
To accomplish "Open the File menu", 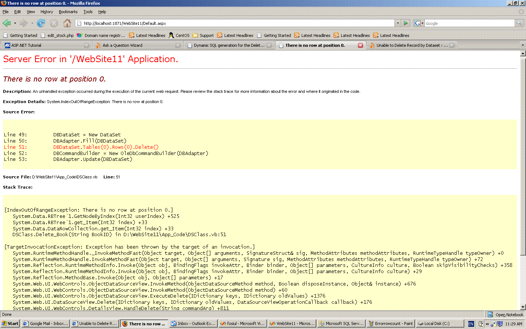I will click(x=5, y=12).
